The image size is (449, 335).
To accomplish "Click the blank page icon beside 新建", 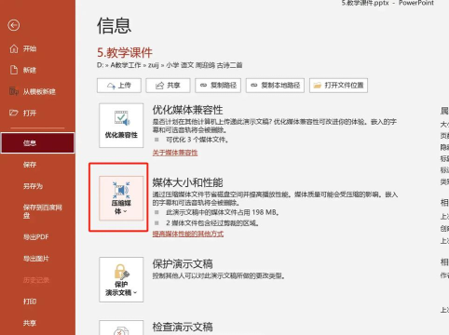I will 14,70.
